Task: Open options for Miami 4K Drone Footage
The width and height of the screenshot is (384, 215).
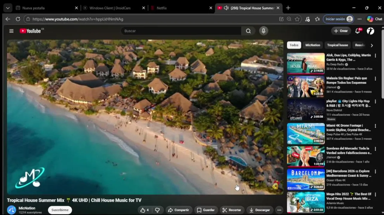Action: 375,126
